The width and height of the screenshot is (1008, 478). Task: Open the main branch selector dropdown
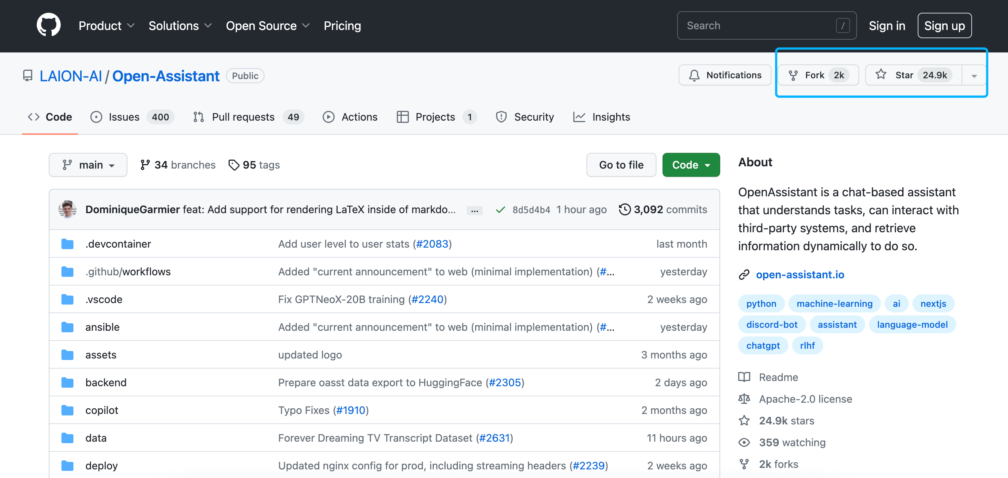(88, 165)
